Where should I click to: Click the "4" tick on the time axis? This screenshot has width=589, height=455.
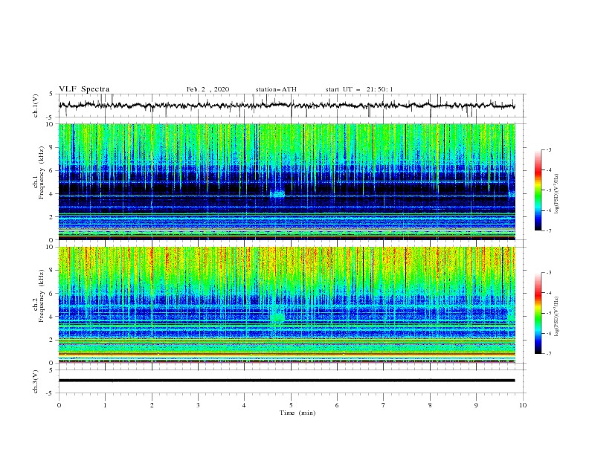244,405
